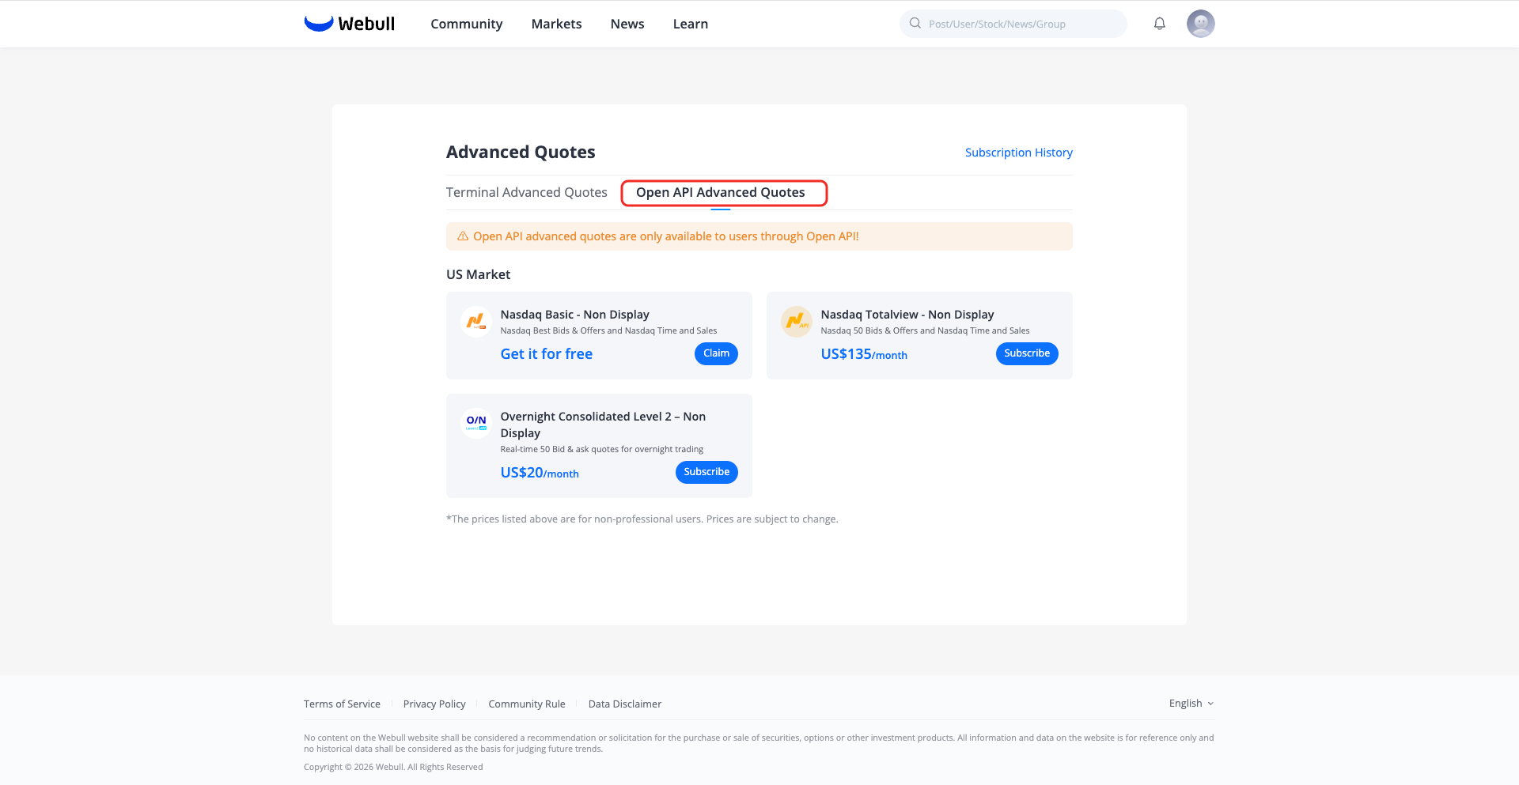Screen dimensions: 1519x785
Task: Open the Markets menu
Action: [556, 24]
